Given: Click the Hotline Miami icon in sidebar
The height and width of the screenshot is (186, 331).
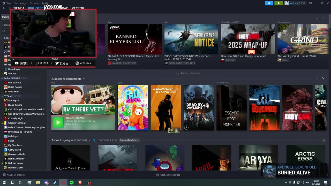Looking at the screenshot, I should pyautogui.click(x=6, y=168).
